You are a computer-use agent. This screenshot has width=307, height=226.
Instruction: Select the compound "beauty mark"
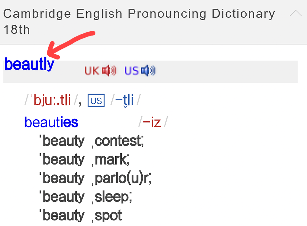84,159
